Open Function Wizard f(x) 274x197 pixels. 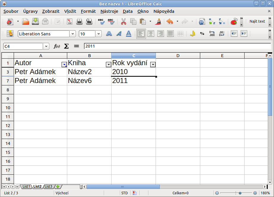pyautogui.click(x=57, y=46)
